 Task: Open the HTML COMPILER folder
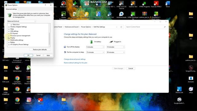[x=6, y=91]
